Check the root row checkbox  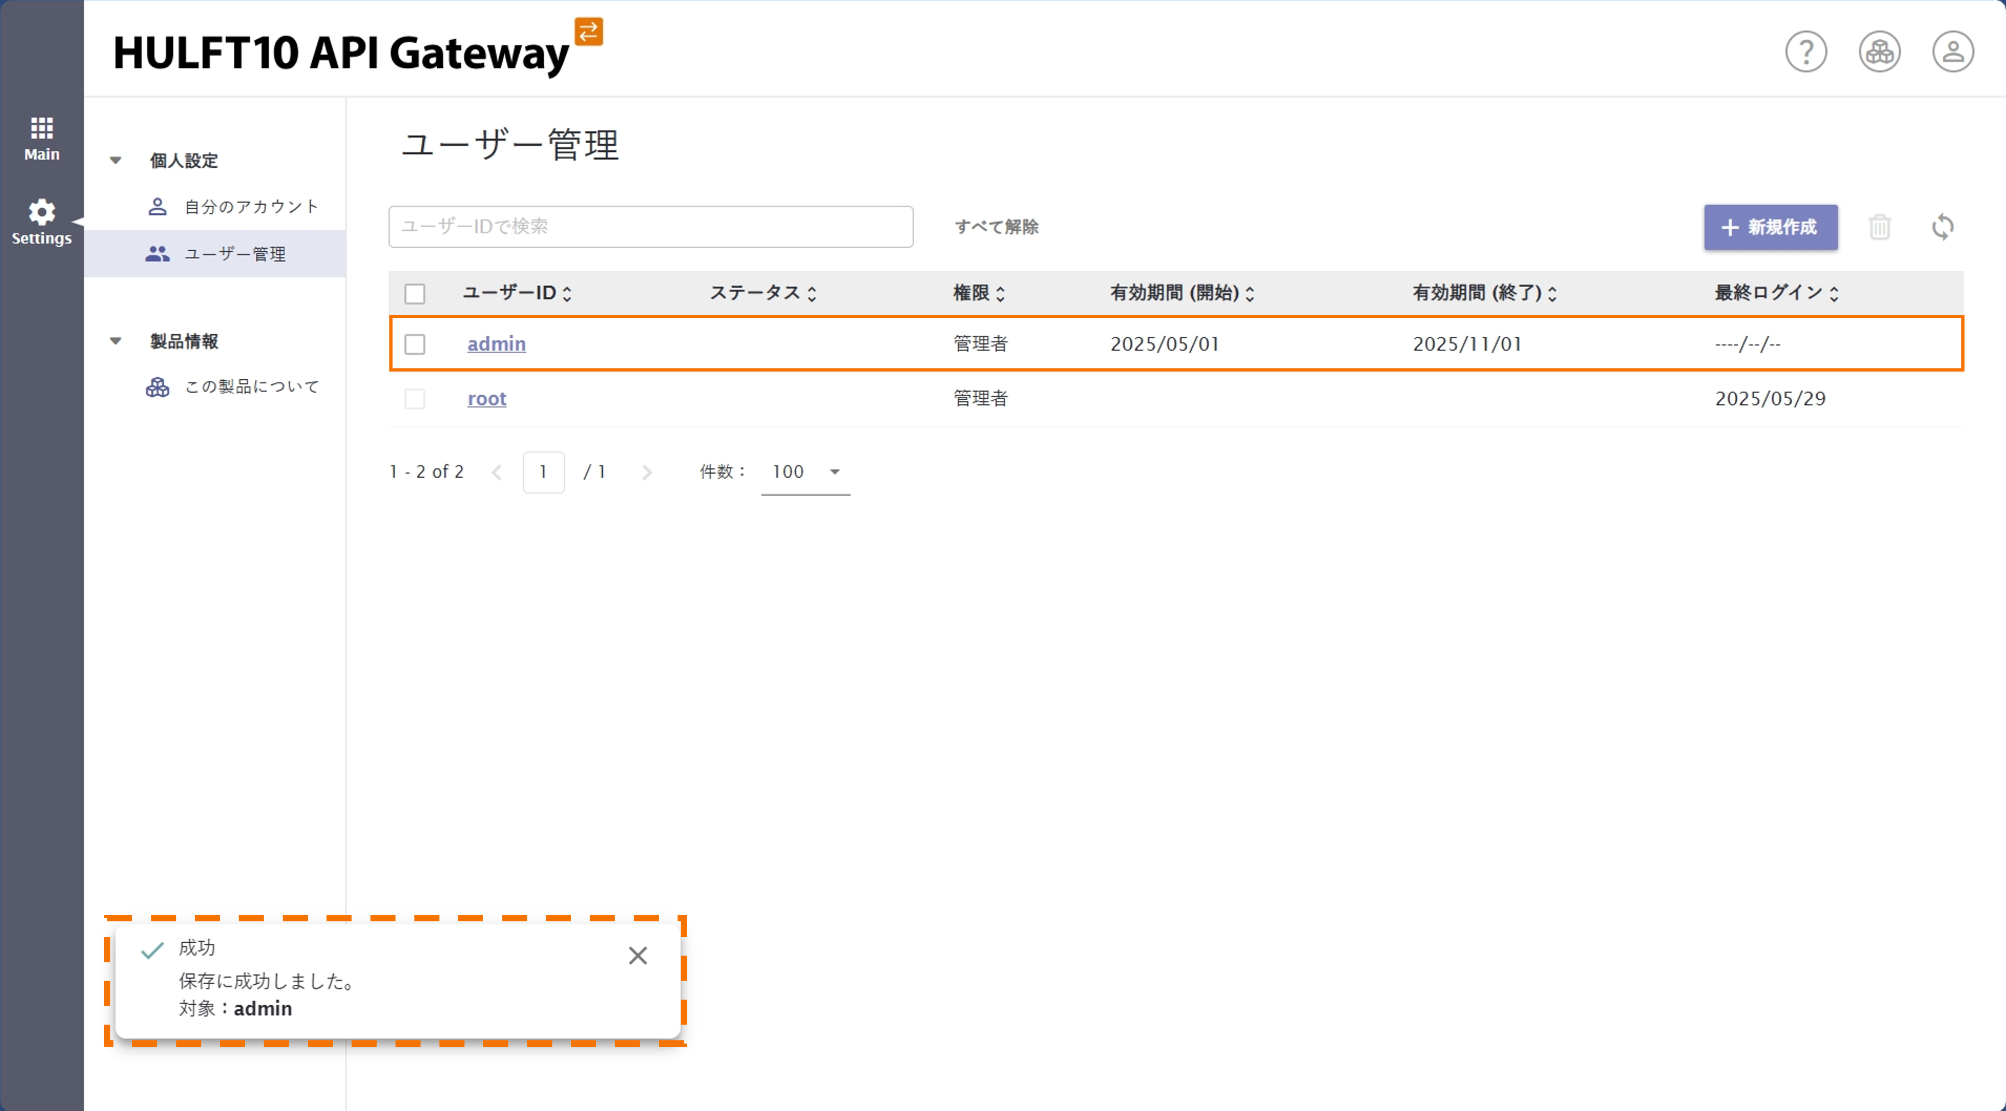pos(415,398)
